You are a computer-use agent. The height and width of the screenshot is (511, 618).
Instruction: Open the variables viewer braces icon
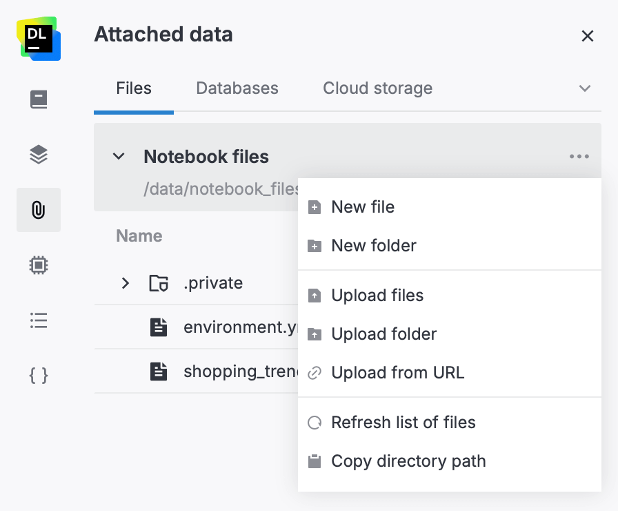click(38, 375)
